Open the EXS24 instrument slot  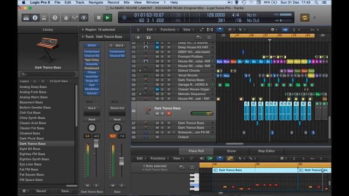point(92,45)
